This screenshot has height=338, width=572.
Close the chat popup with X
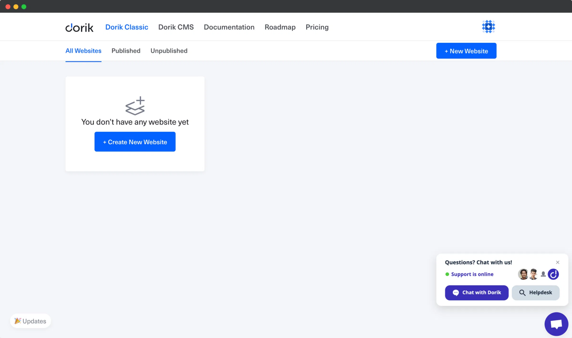coord(557,262)
